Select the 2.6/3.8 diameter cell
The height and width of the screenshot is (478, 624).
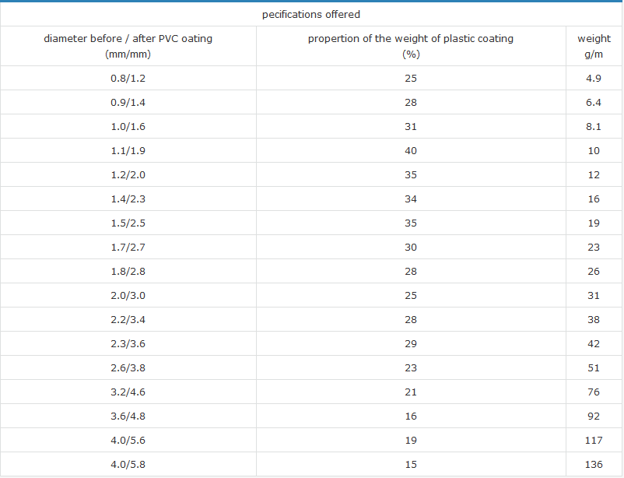(128, 367)
